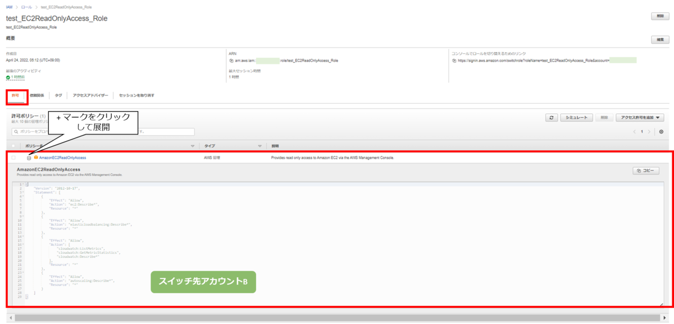The width and height of the screenshot is (674, 324).
Task: Click the IAM breadcrumb link
Action: click(9, 7)
